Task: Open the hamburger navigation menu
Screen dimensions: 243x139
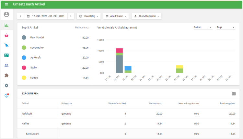Action: [x=6, y=4]
